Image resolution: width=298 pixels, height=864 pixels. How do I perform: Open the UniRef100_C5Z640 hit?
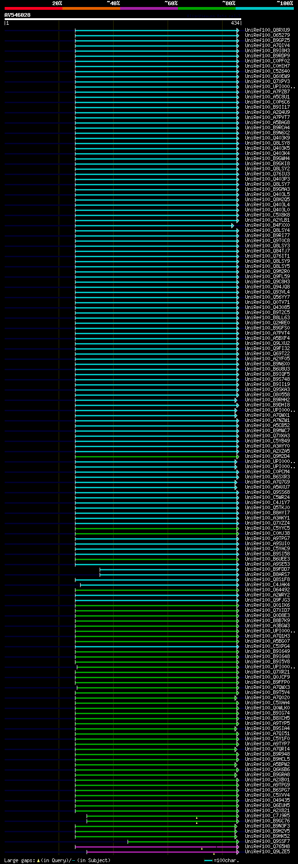point(267,71)
